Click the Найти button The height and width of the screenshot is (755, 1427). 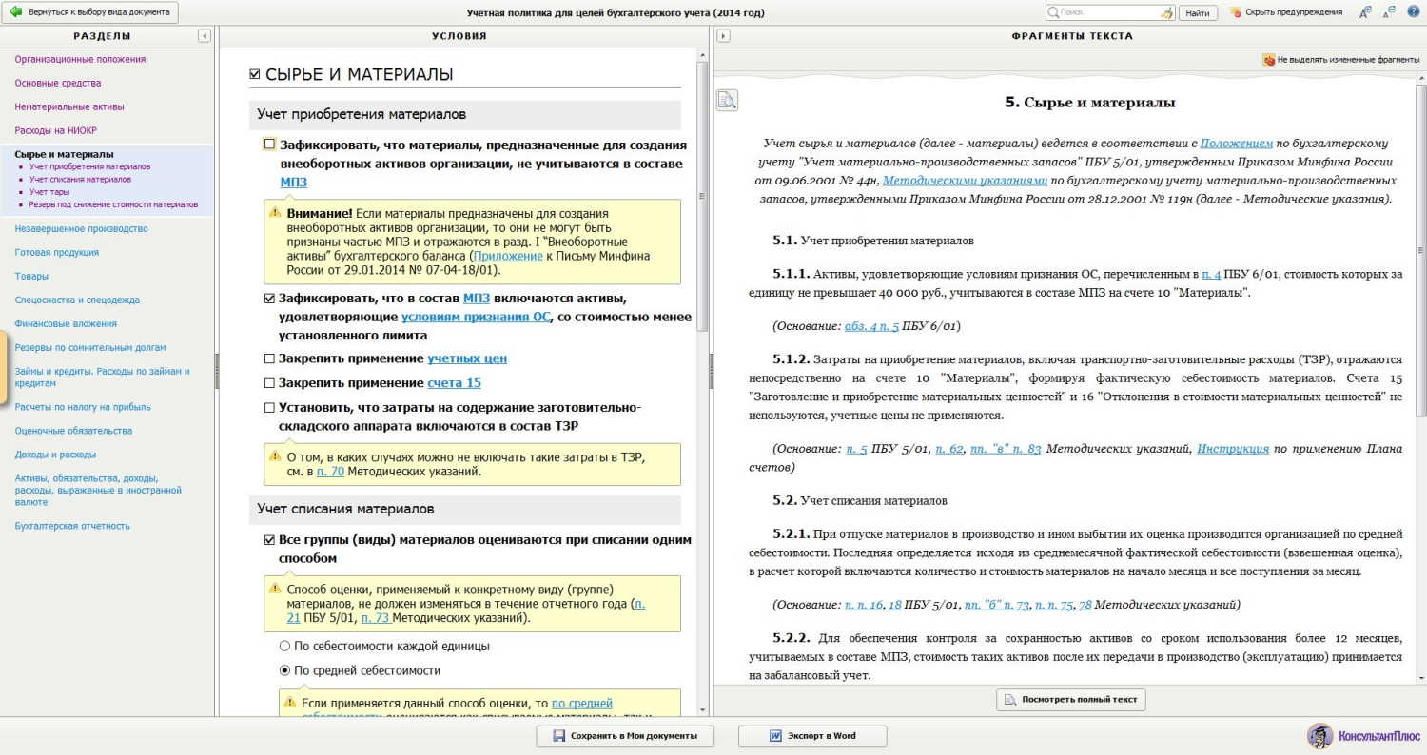[1199, 13]
